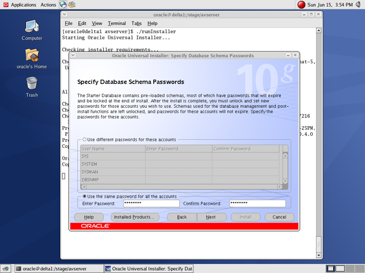
Task: Minimize the terminal window
Action: pyautogui.click(x=304, y=15)
